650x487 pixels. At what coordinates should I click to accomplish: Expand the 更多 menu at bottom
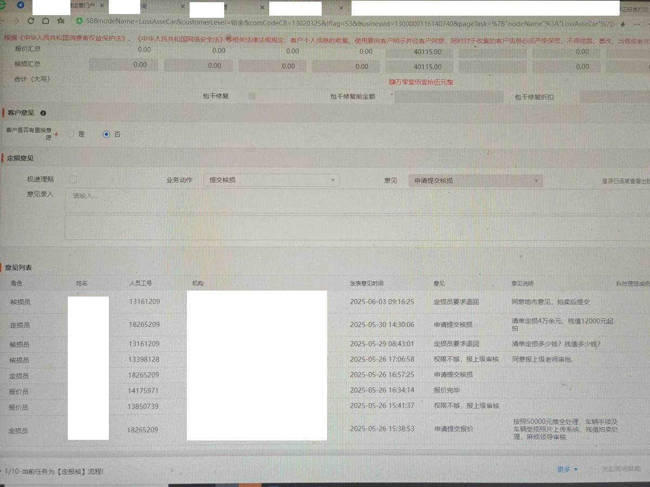567,469
